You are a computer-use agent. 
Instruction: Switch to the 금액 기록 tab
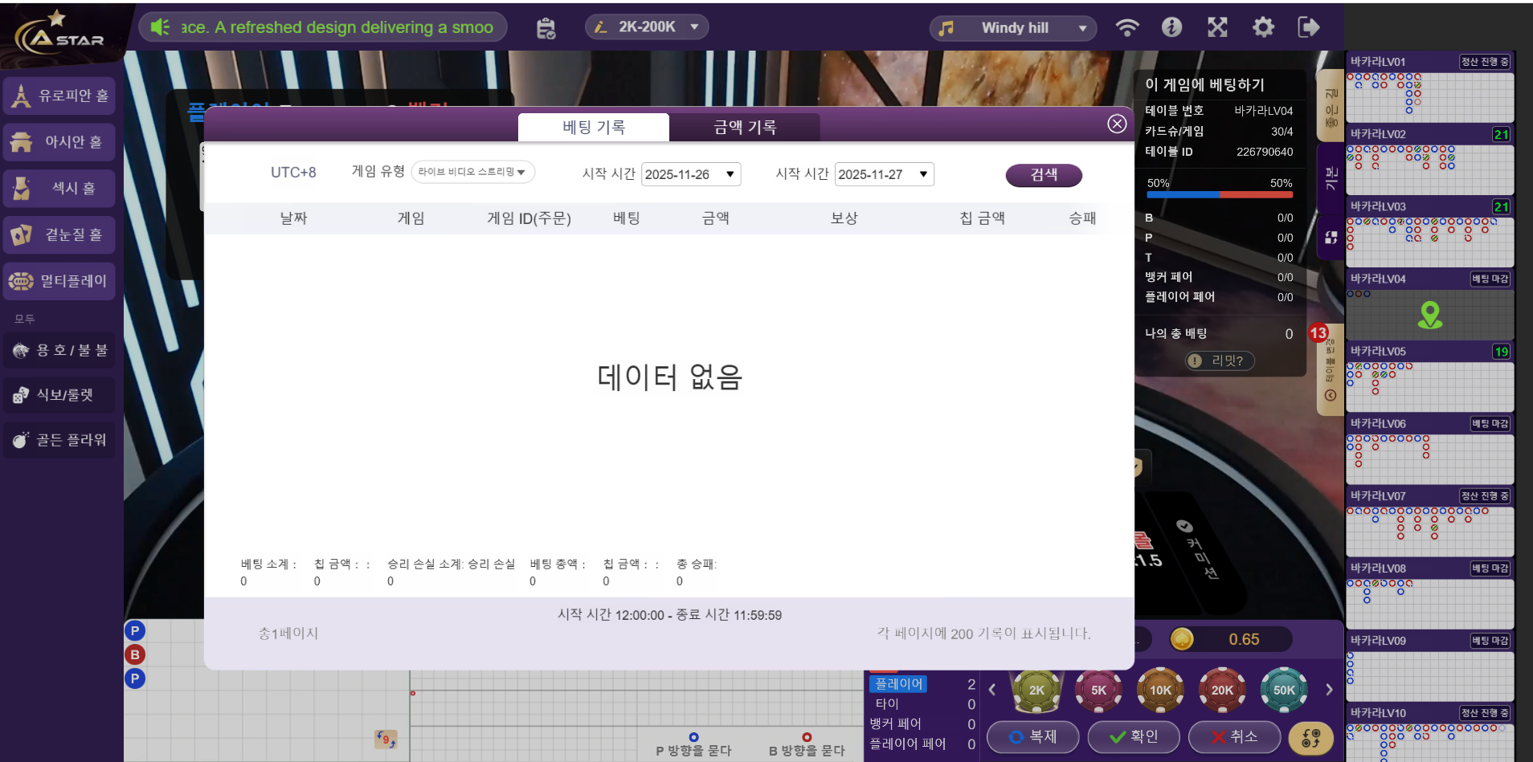[745, 127]
